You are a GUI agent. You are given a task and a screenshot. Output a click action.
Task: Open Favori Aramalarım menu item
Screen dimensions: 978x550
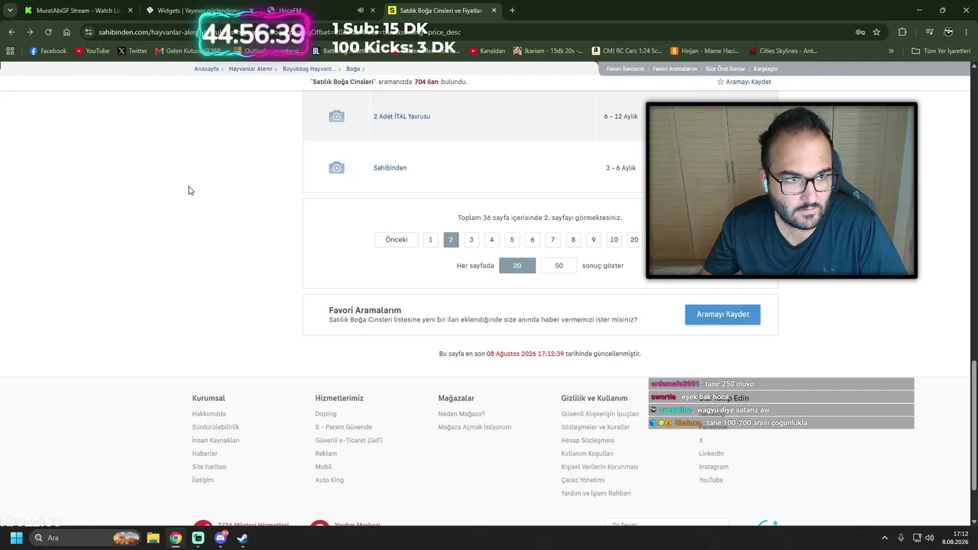(675, 69)
